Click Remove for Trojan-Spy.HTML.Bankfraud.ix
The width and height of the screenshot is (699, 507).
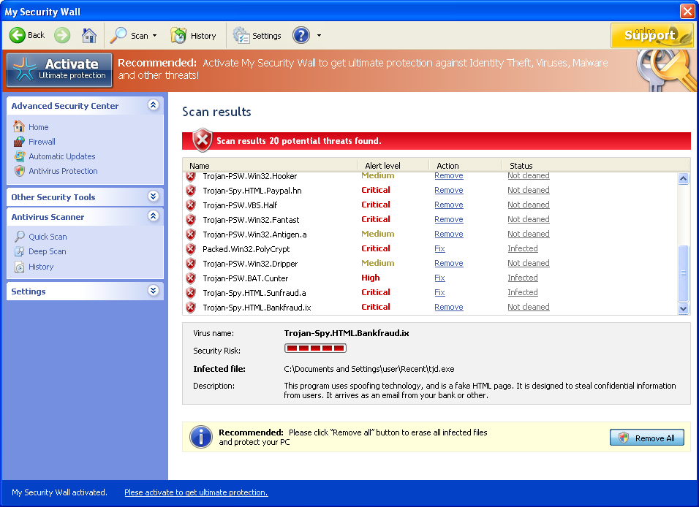(449, 307)
